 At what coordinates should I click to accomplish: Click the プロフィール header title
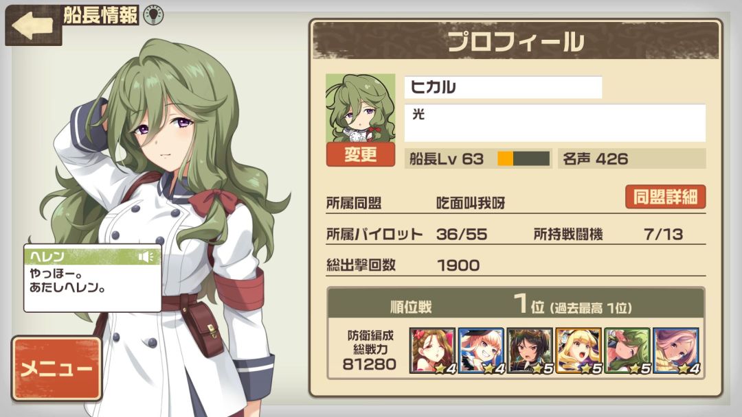516,42
